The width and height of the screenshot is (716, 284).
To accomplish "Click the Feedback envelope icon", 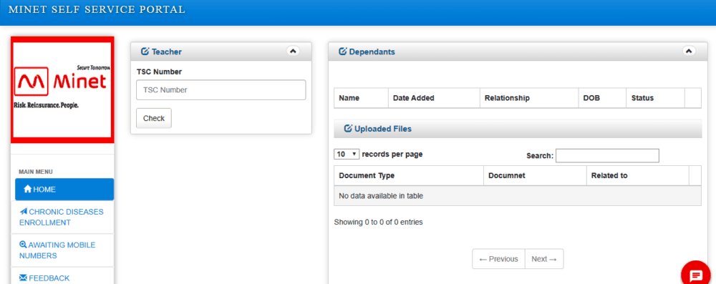I will [x=24, y=278].
